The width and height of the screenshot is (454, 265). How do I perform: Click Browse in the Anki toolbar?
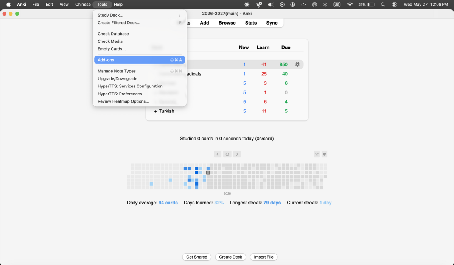227,23
